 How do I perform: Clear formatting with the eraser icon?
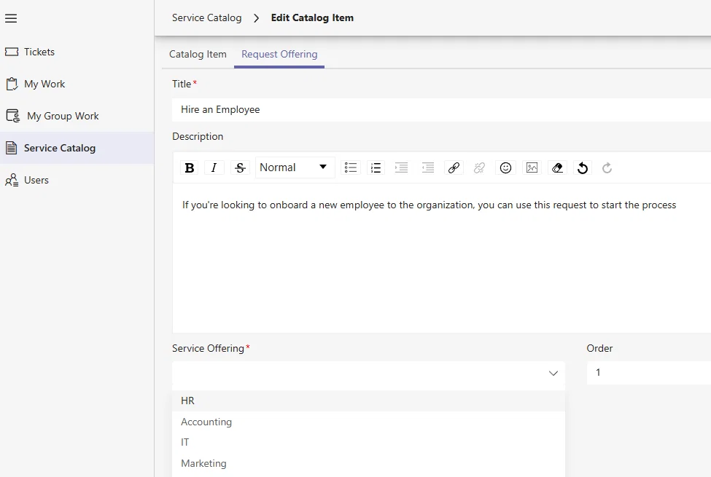point(557,167)
